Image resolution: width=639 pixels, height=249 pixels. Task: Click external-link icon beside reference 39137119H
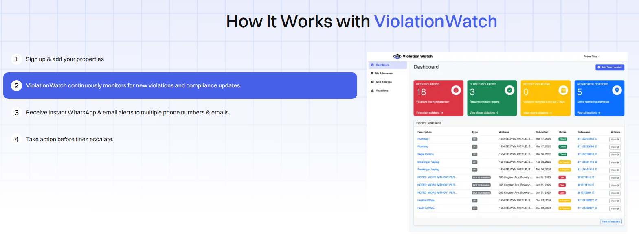pyautogui.click(x=593, y=177)
